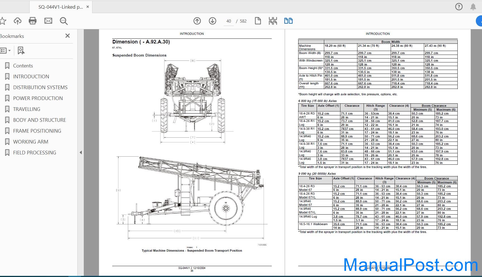482x277 pixels.
Task: Click the Contents bookmark ribbon icon
Action: point(7,66)
